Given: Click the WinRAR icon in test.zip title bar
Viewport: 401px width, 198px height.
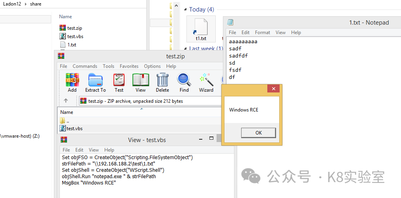Looking at the screenshot, I should [61, 56].
